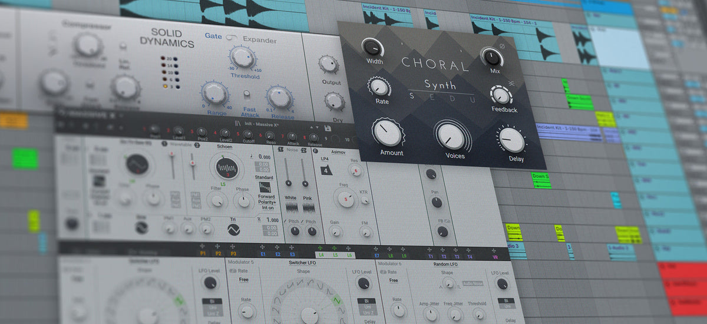Click the wavetable 2 Filter knob

pos(217,201)
